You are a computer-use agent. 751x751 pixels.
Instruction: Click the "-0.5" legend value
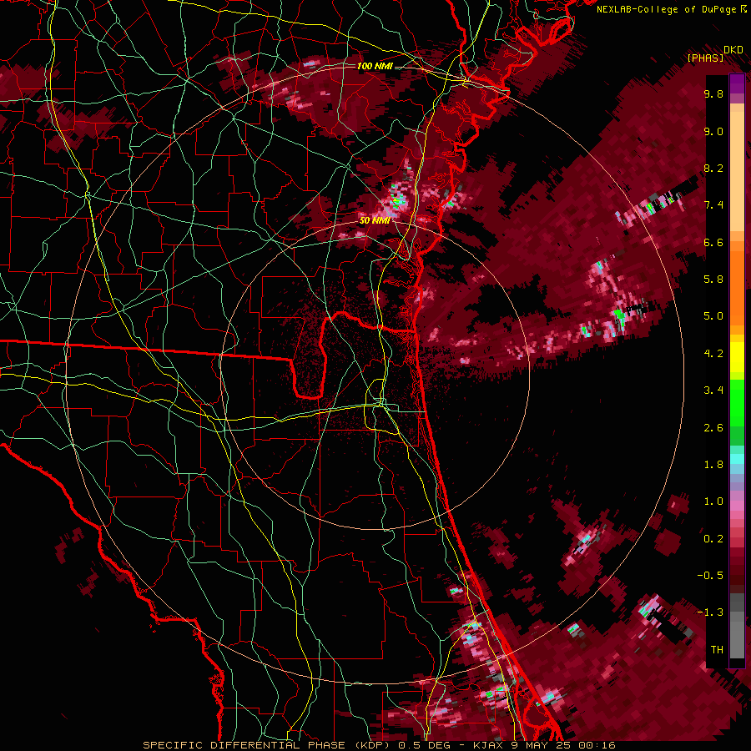click(x=710, y=575)
